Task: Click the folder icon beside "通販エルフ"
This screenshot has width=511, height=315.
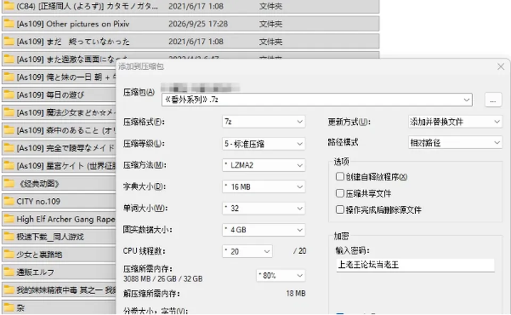Action: (x=9, y=272)
